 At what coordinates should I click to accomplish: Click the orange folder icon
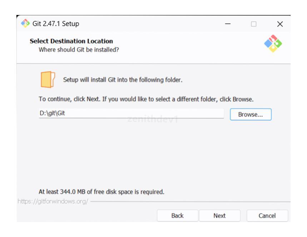pyautogui.click(x=48, y=79)
